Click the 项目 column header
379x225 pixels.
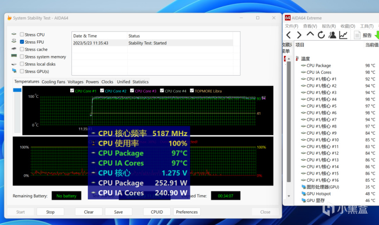[x=300, y=45]
